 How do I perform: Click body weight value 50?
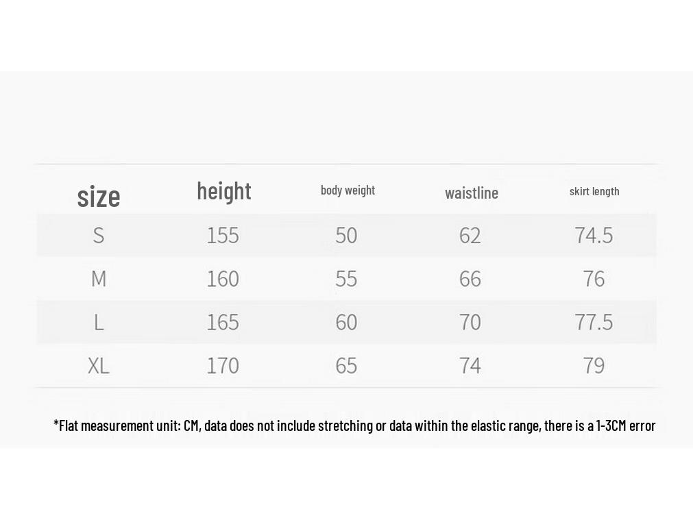[346, 235]
